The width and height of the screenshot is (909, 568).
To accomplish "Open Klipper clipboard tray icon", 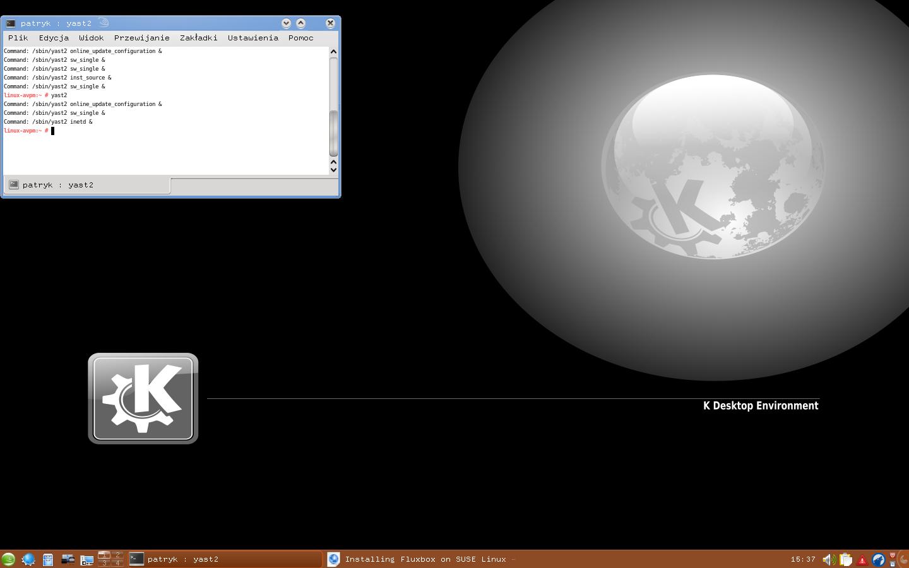I will click(x=846, y=560).
